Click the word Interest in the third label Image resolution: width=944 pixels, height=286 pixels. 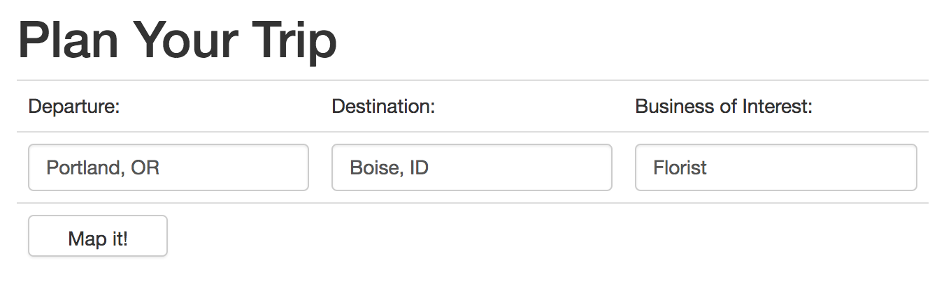point(778,107)
